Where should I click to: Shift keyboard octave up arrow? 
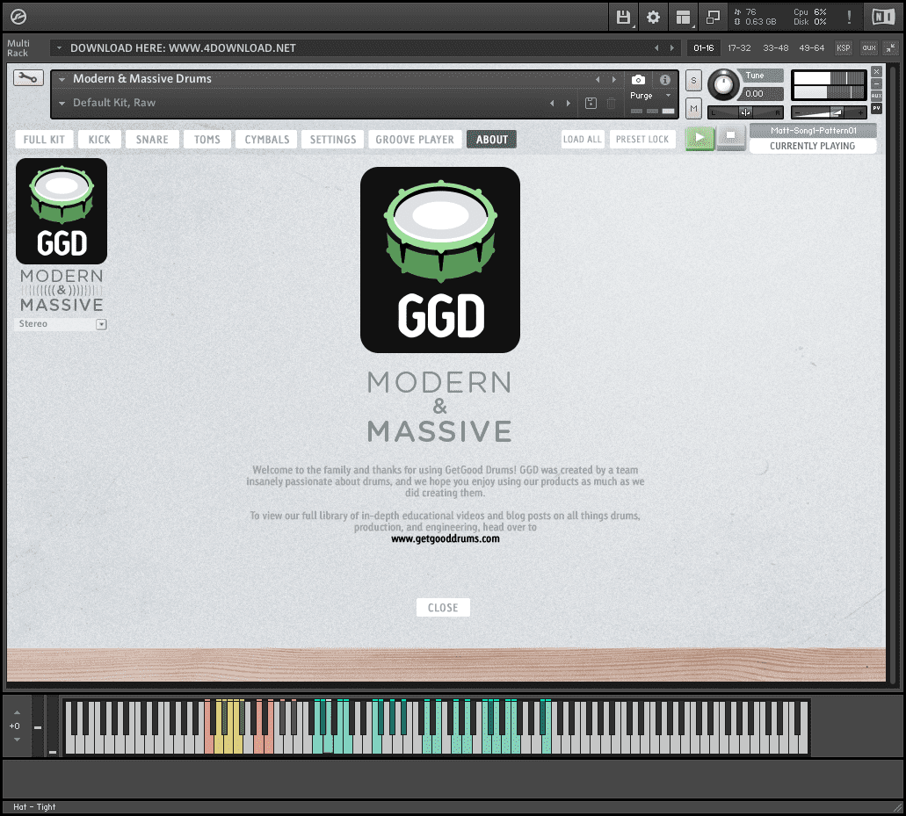[17, 713]
